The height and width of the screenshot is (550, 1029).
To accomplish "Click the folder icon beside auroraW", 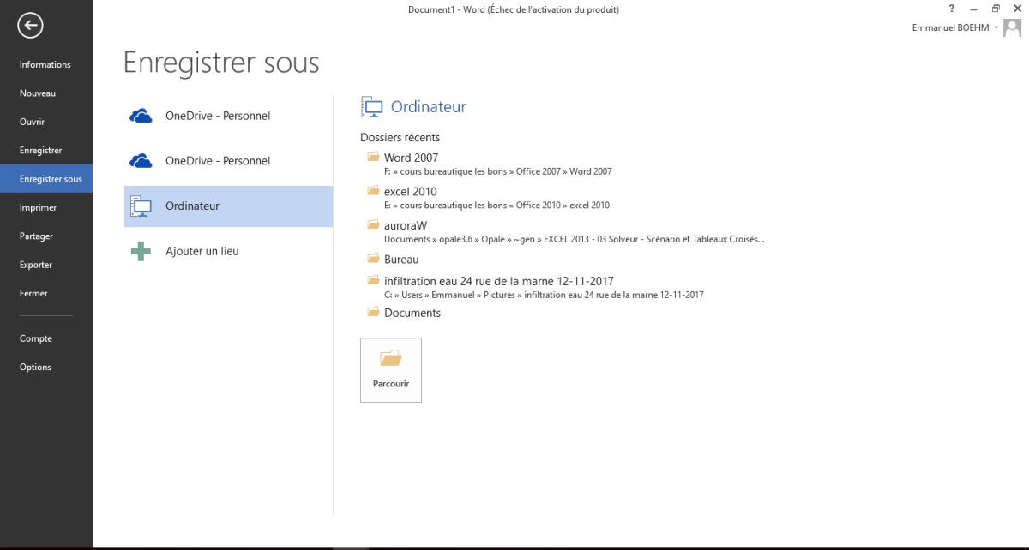I will point(373,224).
